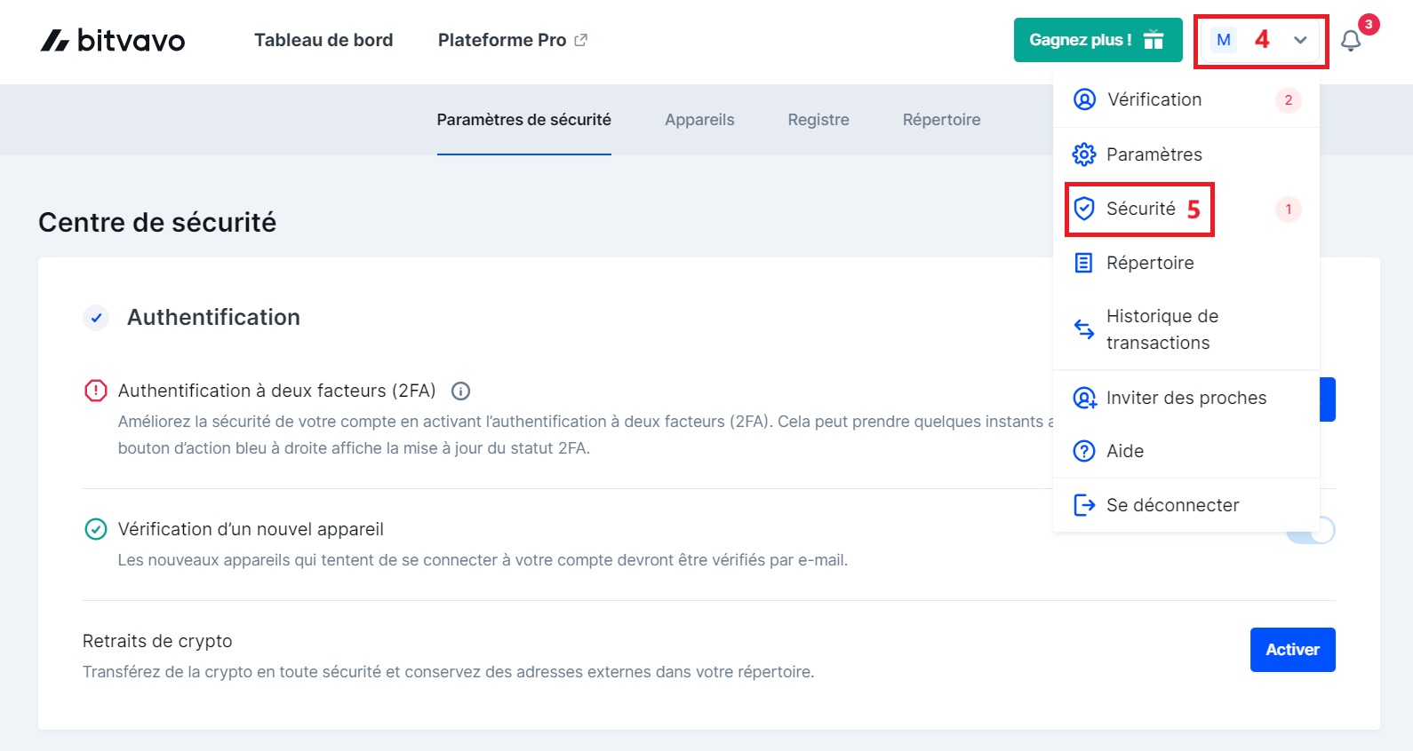This screenshot has height=751, width=1413.
Task: Click the Sécurité shield icon
Action: [1084, 209]
